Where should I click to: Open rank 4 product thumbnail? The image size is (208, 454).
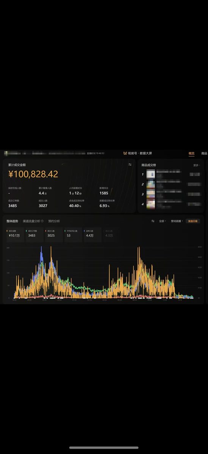pos(150,204)
